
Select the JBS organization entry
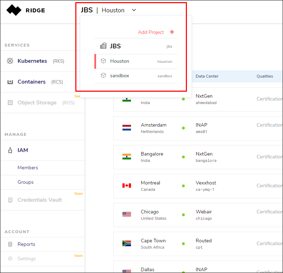[x=136, y=46]
